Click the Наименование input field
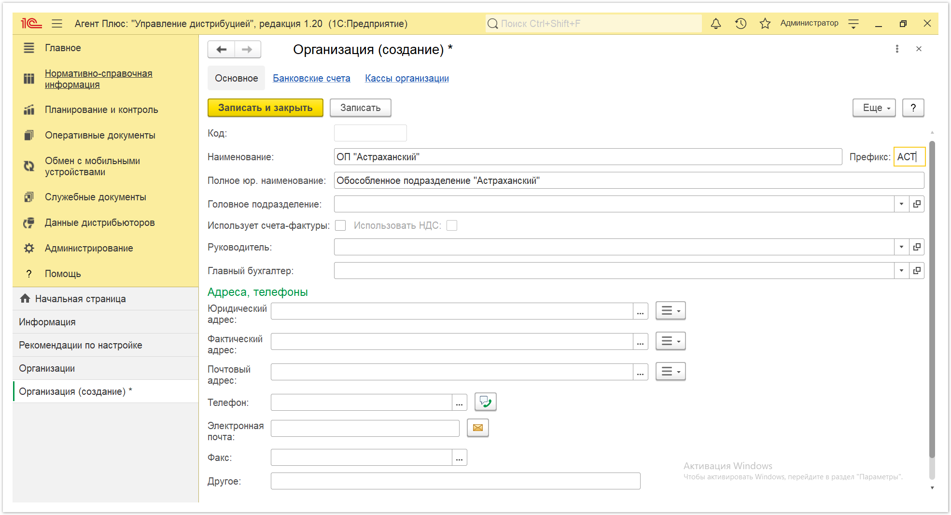Viewport: 951px width, 515px height. tap(588, 157)
